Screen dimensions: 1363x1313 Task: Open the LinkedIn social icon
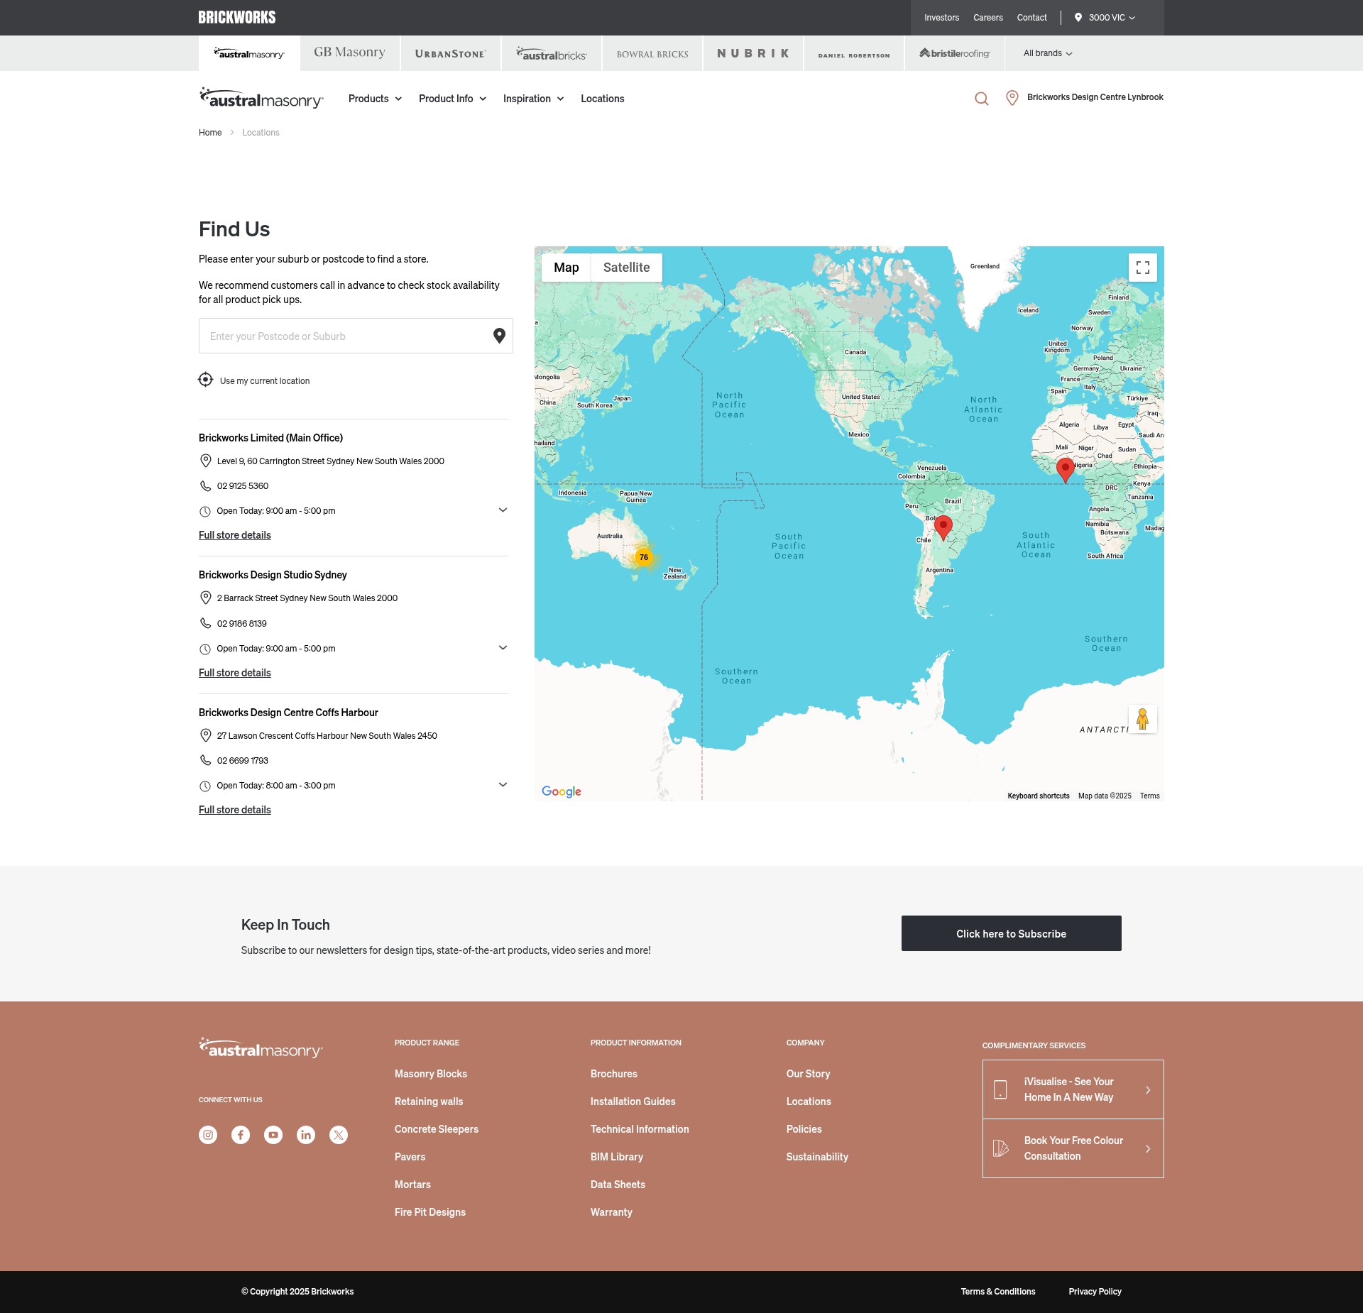[306, 1135]
